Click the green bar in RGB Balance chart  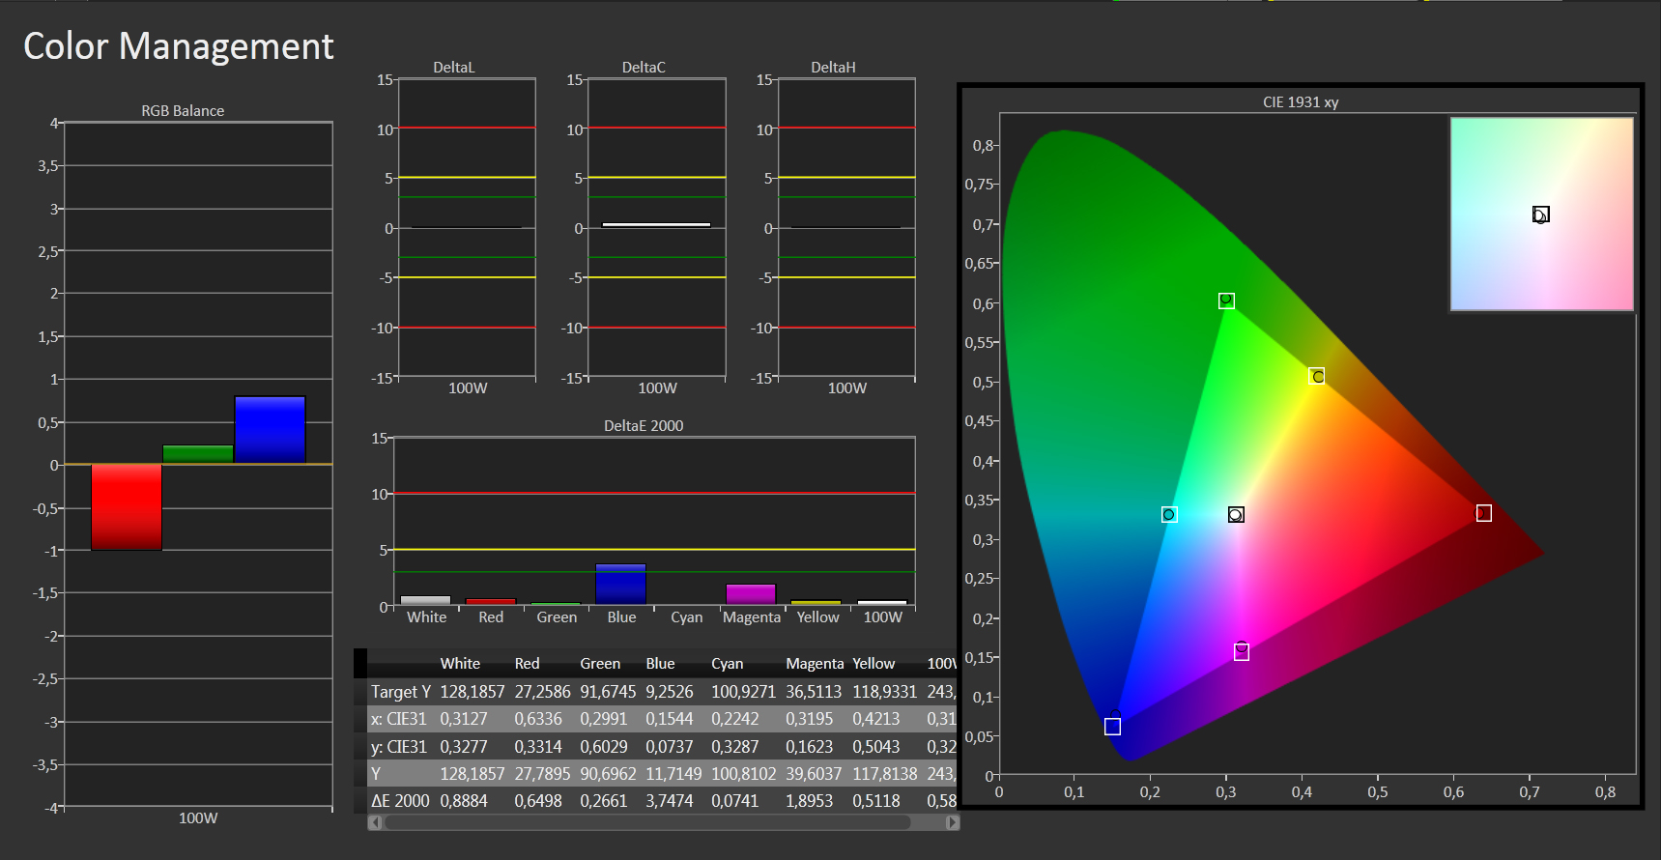coord(198,454)
